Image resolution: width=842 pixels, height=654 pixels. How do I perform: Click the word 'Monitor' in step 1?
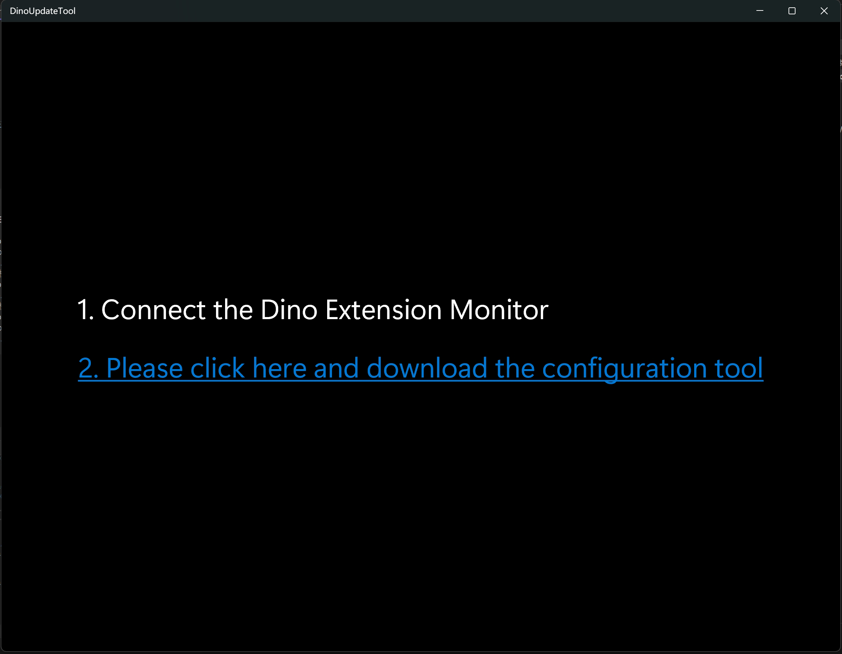pos(499,310)
